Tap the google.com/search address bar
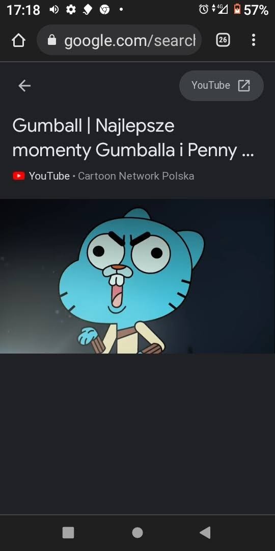The height and width of the screenshot is (551, 275). pos(119,40)
